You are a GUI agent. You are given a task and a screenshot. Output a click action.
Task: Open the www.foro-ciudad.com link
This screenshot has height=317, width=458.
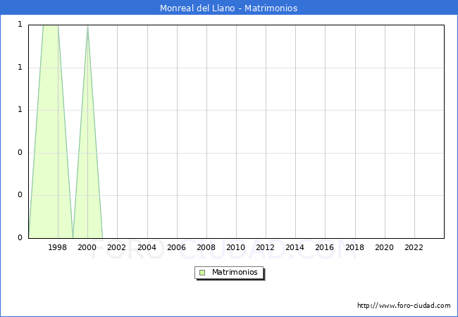pyautogui.click(x=404, y=306)
